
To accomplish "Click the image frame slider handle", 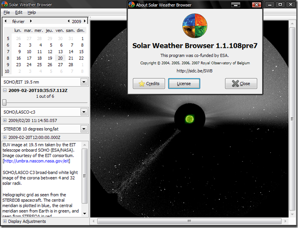I will point(4,103).
